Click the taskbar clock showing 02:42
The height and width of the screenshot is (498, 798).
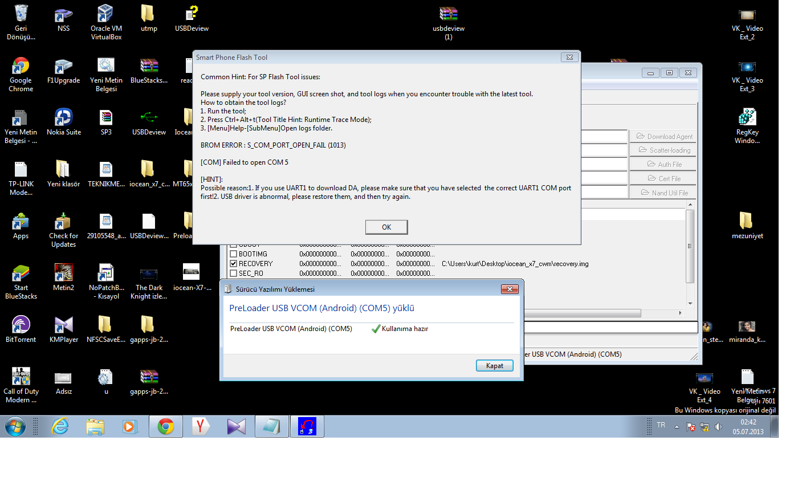click(748, 427)
